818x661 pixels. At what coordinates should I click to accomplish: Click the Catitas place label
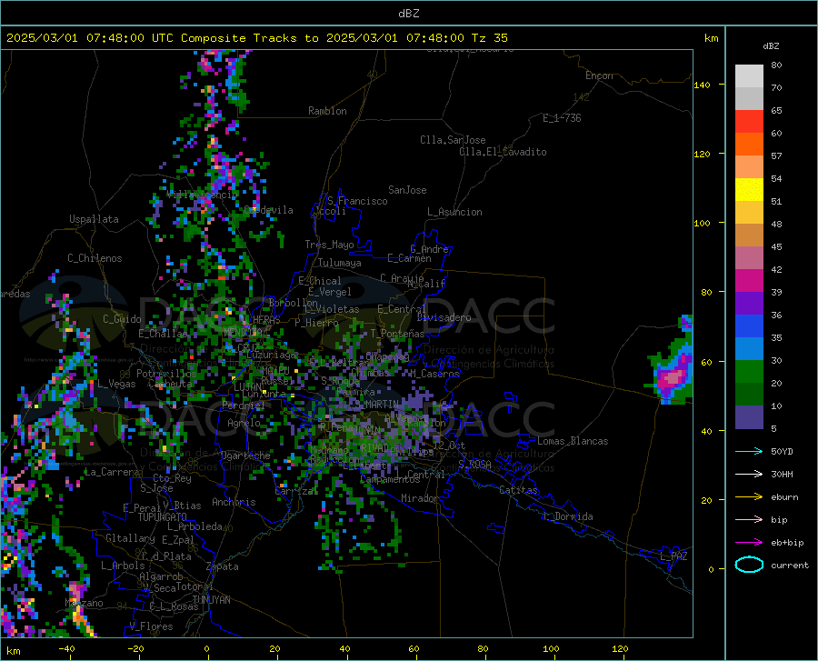[x=518, y=490]
